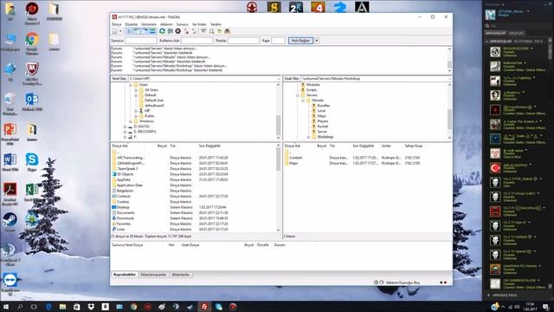This screenshot has width=554, height=312.
Task: Expand the HP user folder node
Action: point(136,111)
